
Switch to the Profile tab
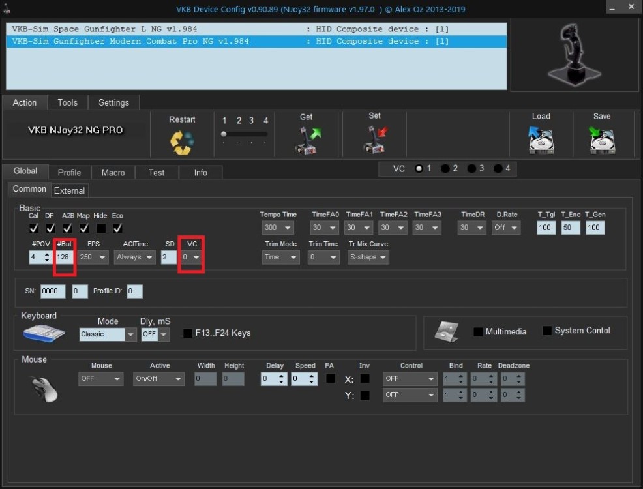69,172
